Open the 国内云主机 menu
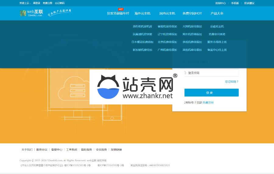Image resolution: width=274 pixels, height=174 pixels. click(167, 13)
